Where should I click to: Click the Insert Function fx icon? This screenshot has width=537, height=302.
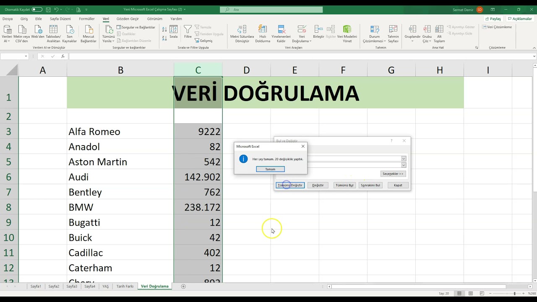[x=63, y=56]
